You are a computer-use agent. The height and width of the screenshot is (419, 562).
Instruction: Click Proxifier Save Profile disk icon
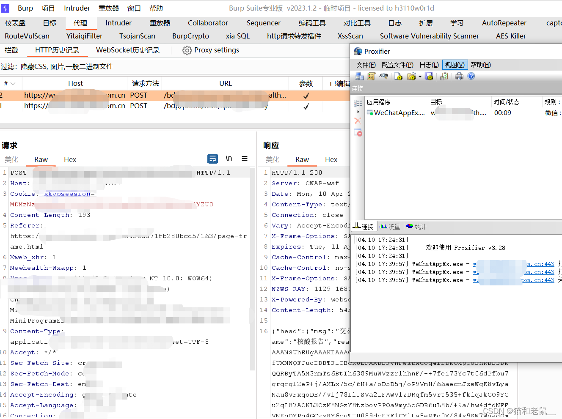coord(429,76)
